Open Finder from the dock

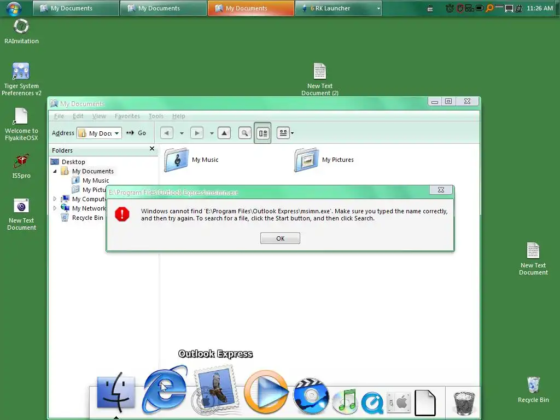[x=116, y=392]
